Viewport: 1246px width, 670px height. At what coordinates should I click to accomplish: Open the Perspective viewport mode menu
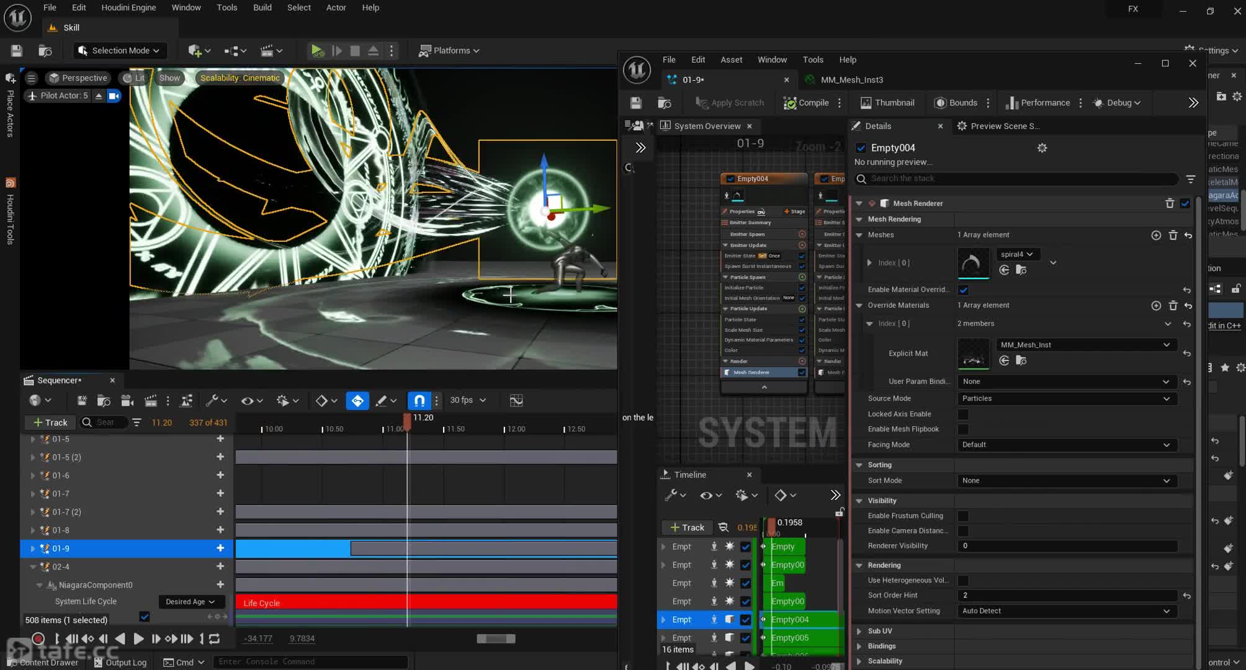tap(78, 78)
